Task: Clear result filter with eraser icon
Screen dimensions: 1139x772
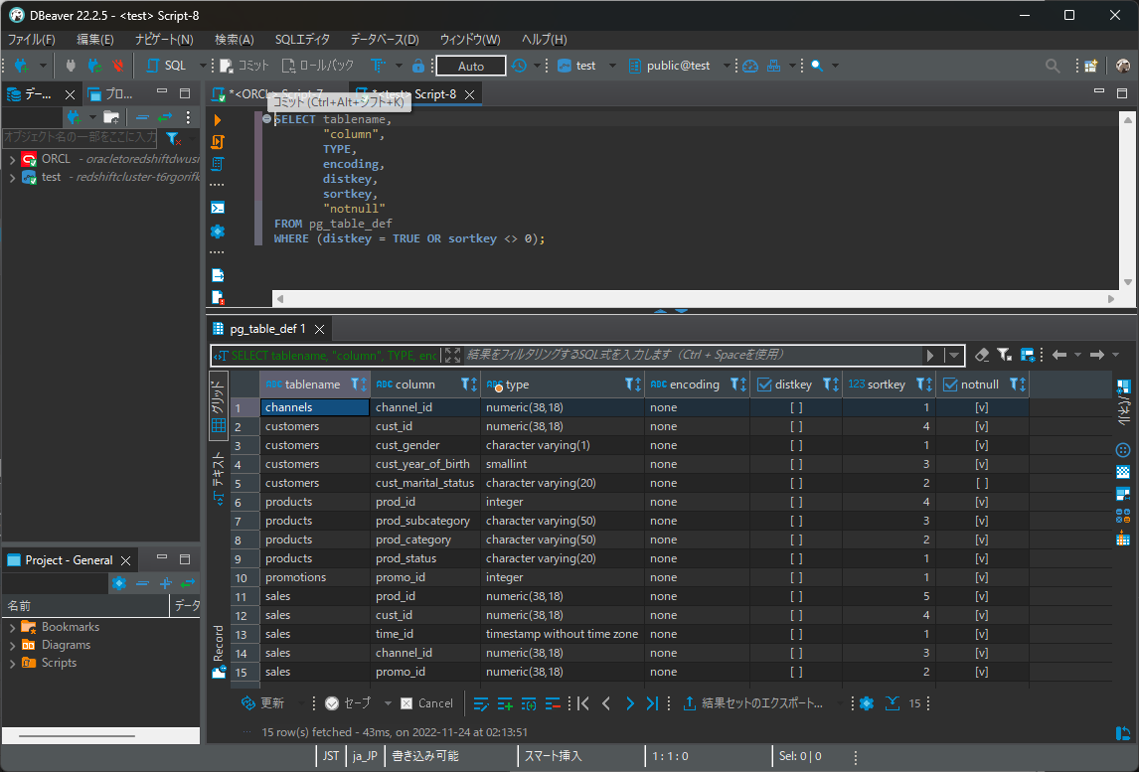Action: (x=981, y=355)
